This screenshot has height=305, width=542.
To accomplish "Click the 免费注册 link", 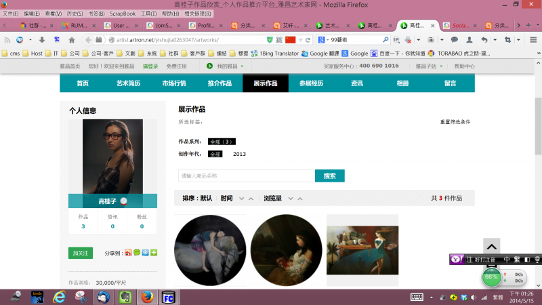I will 176,66.
